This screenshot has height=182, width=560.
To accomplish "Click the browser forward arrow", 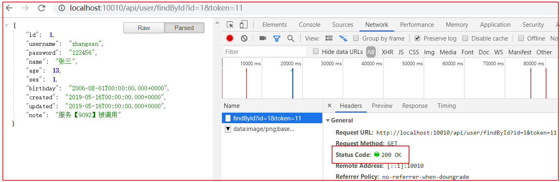I will coord(25,8).
